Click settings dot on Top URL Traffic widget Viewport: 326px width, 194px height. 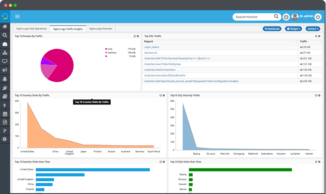[x=319, y=36]
